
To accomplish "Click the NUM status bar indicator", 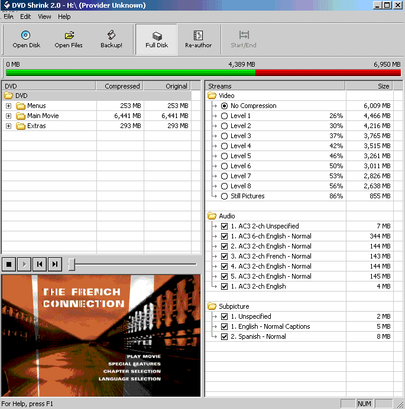I will (364, 404).
